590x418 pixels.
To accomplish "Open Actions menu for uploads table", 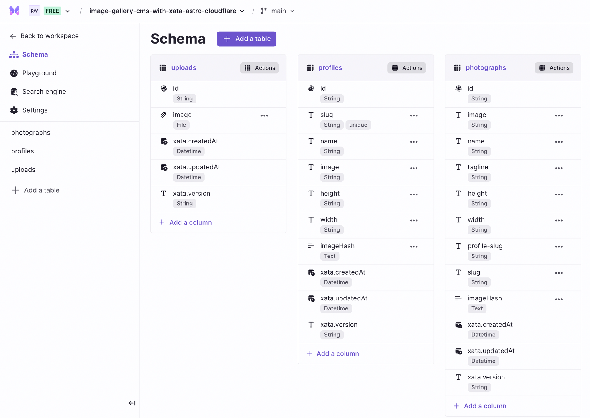I will (260, 68).
